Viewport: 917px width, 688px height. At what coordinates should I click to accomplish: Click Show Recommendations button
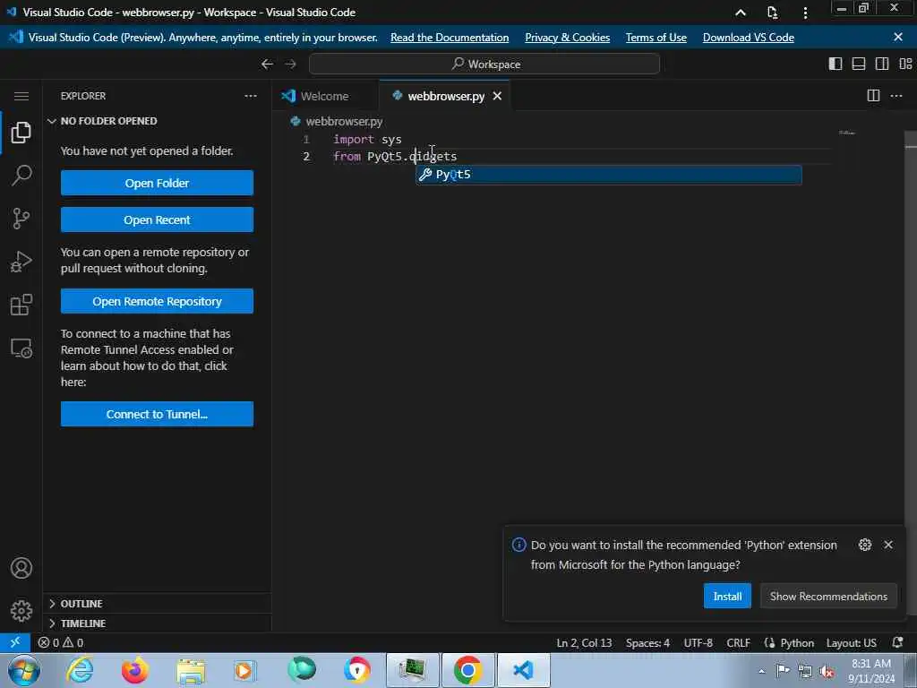pyautogui.click(x=828, y=596)
